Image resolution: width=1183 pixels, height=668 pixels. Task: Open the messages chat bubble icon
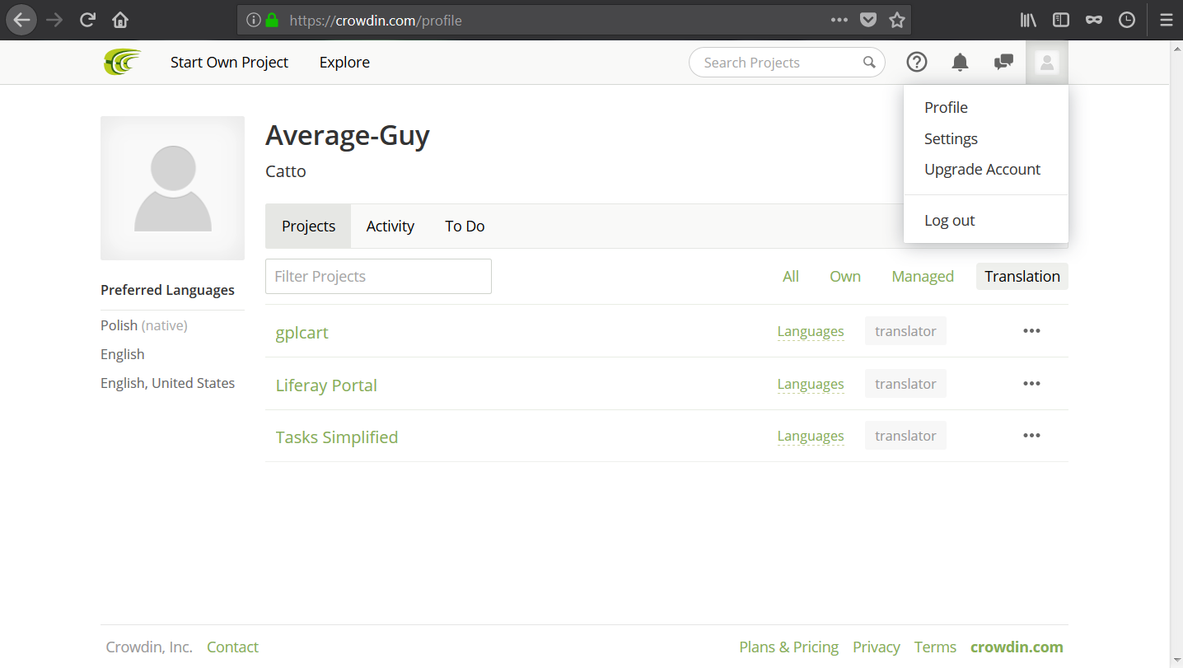tap(1003, 62)
